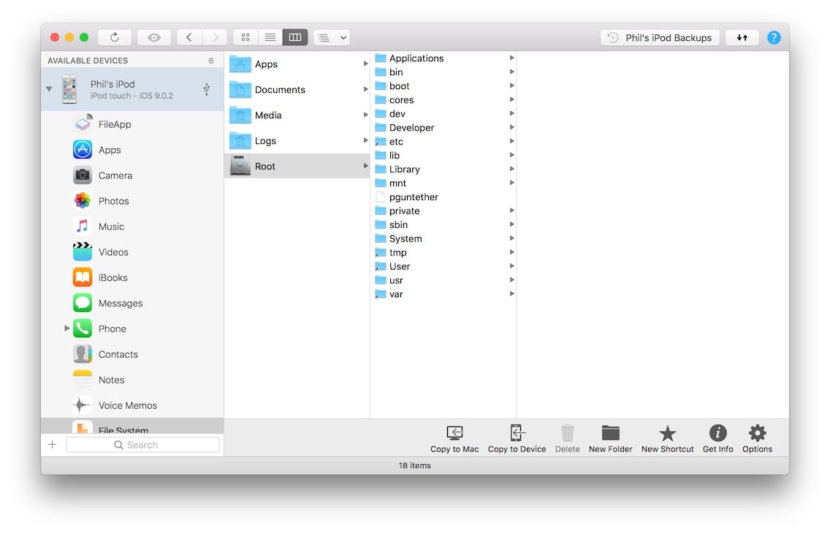830x533 pixels.
Task: Select the cores folder
Action: pos(443,99)
